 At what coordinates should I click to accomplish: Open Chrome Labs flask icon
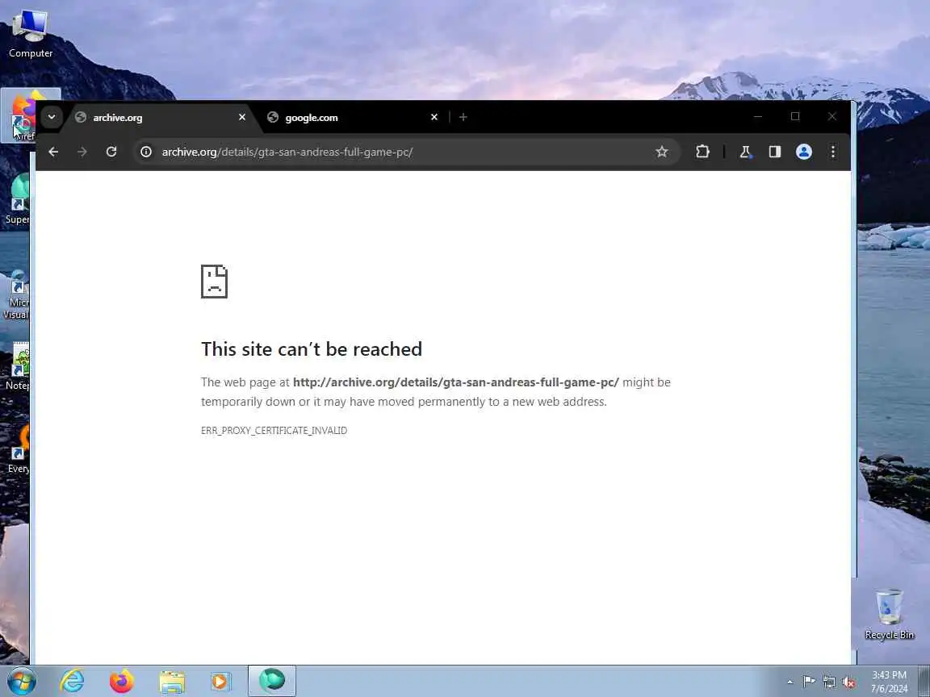coord(746,152)
